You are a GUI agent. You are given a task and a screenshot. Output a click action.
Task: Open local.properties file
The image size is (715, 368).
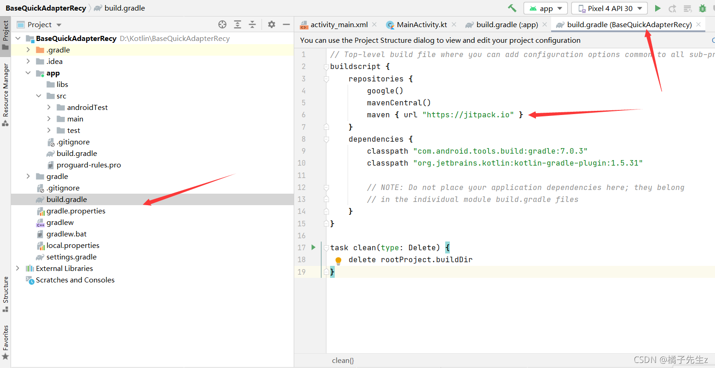68,245
